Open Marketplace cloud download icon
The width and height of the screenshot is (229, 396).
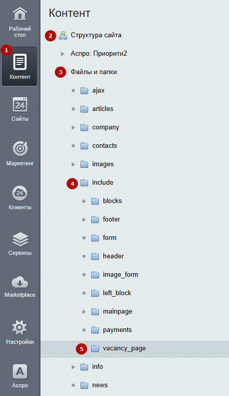tap(19, 282)
